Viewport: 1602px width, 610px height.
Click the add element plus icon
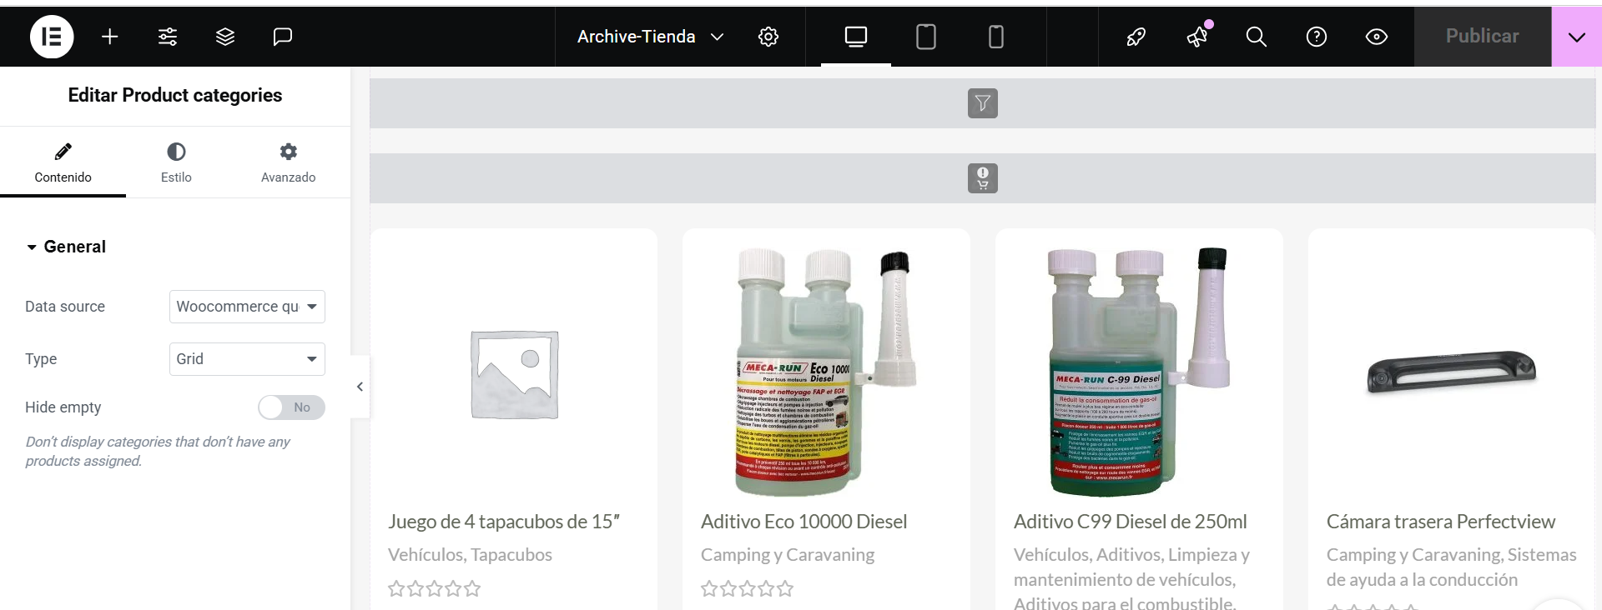coord(109,37)
